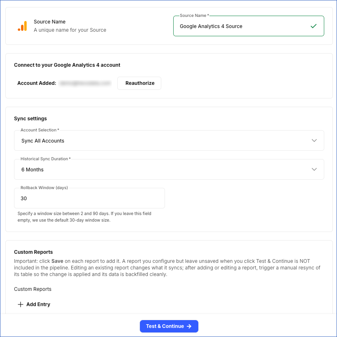
Task: Click the Test & Continue button
Action: click(169, 326)
